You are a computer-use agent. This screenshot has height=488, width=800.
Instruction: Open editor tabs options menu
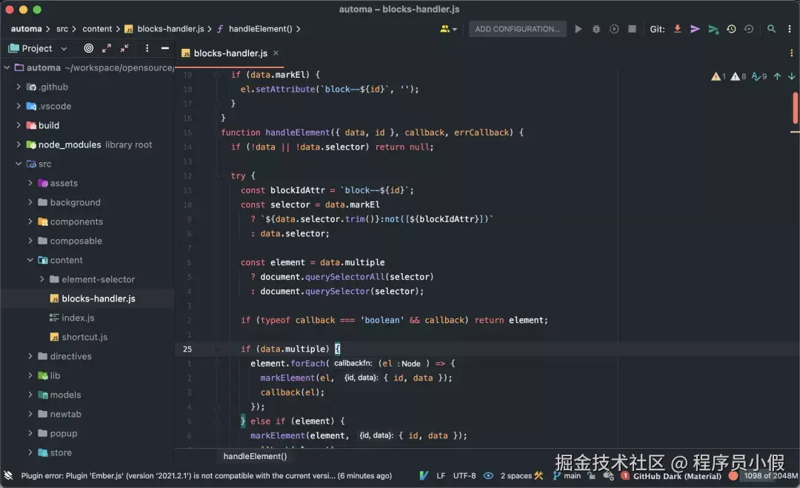click(791, 53)
